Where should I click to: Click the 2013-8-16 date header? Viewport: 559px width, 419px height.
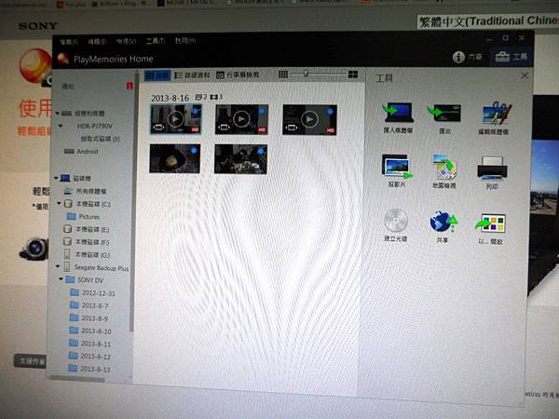(170, 98)
